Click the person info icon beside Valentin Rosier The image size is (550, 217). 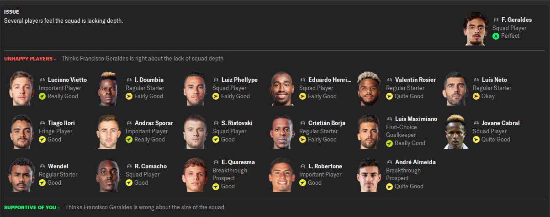click(389, 80)
